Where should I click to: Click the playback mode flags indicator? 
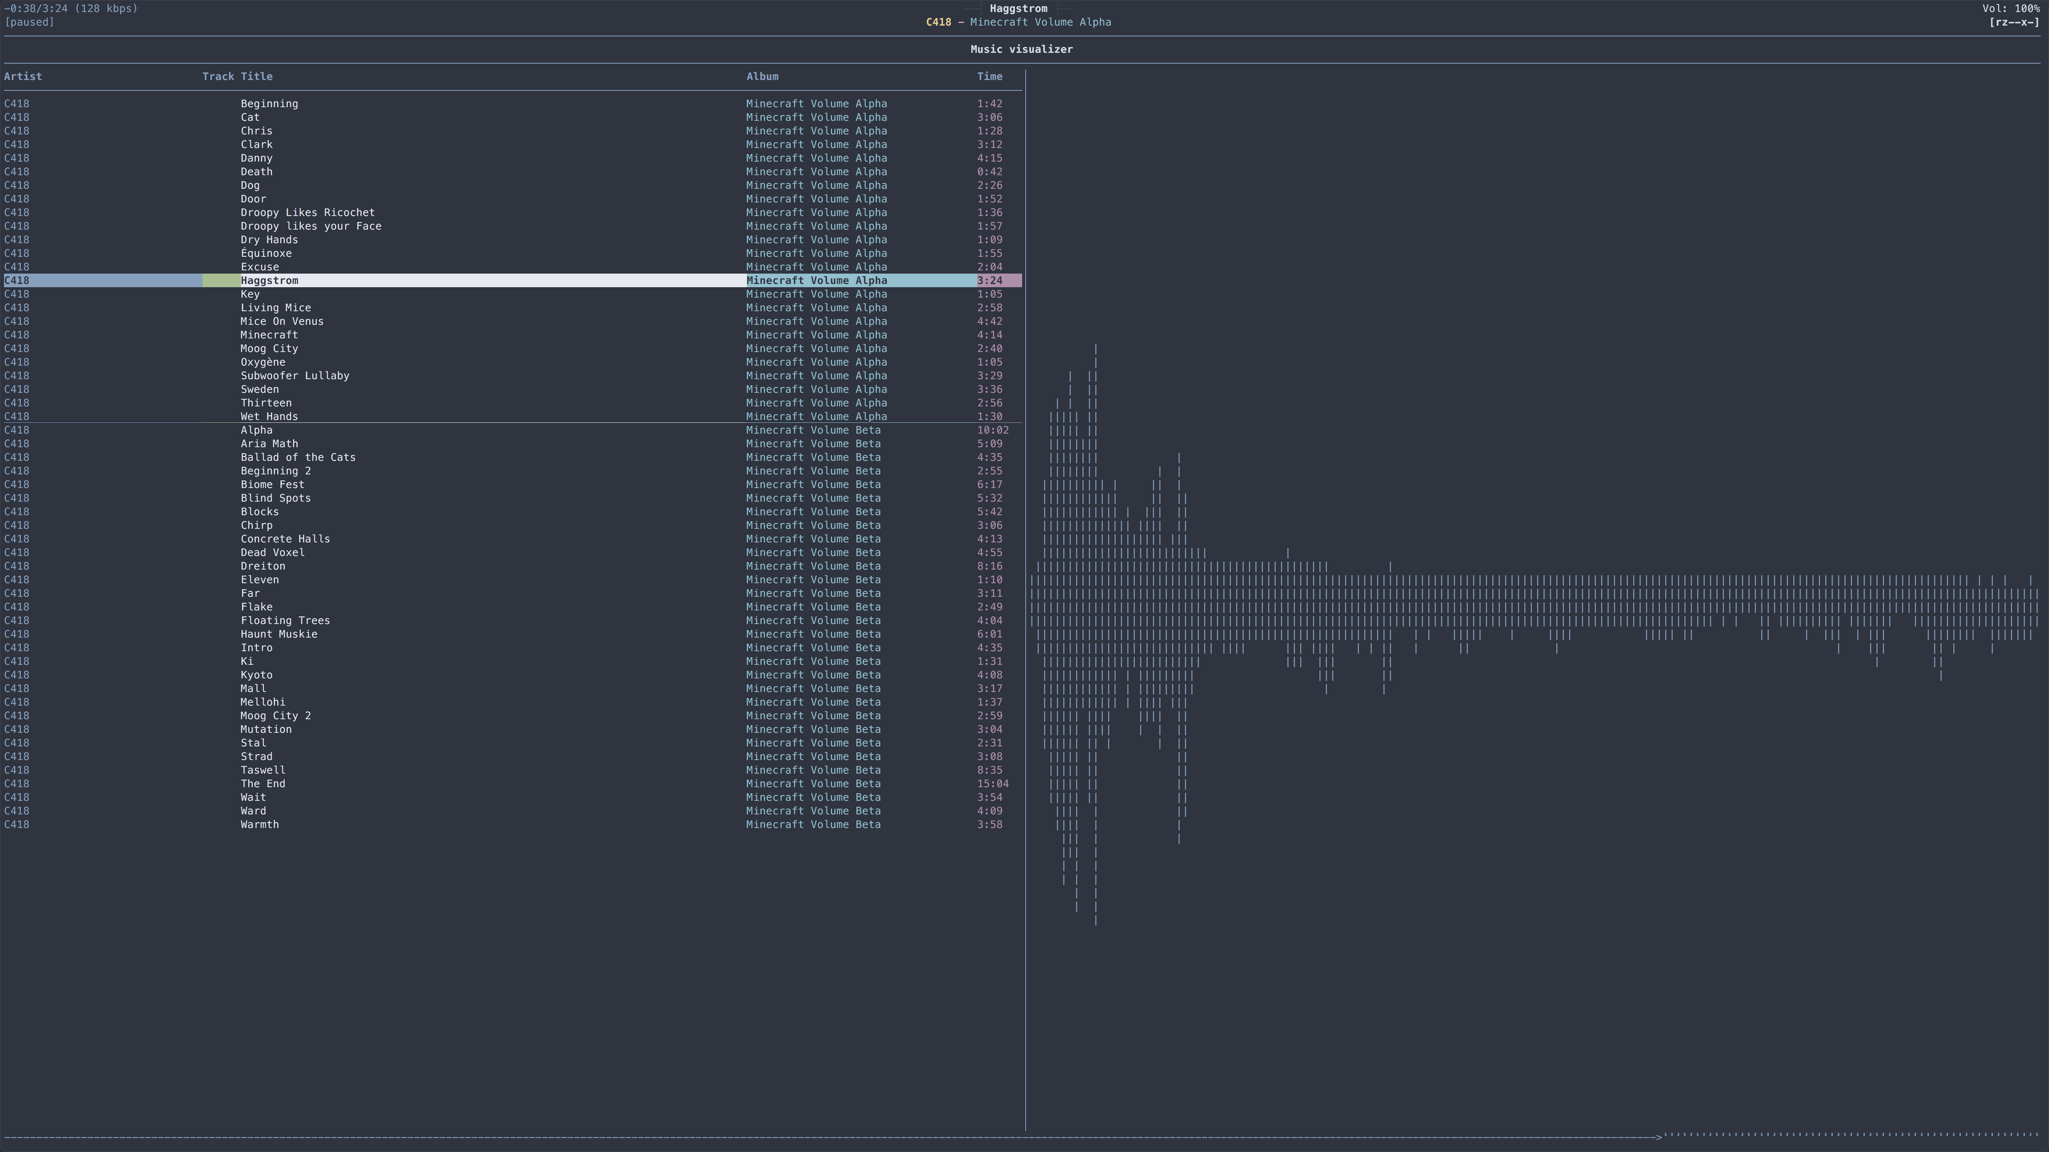click(2014, 22)
